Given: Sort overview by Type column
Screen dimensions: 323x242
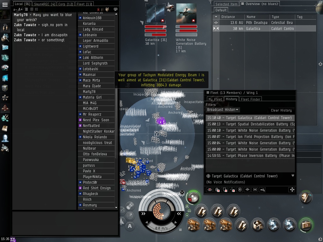Looking at the screenshot, I should (x=282, y=17).
